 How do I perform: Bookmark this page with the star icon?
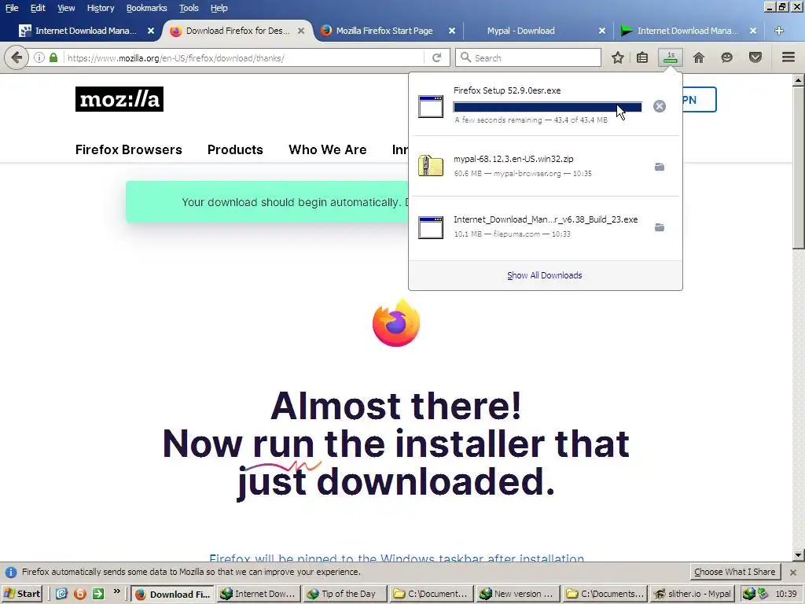pyautogui.click(x=618, y=57)
